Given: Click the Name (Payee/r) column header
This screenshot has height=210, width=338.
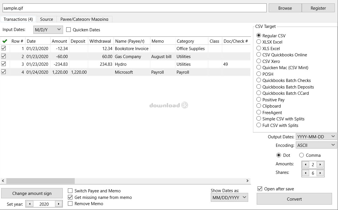Looking at the screenshot, I should coord(132,41).
